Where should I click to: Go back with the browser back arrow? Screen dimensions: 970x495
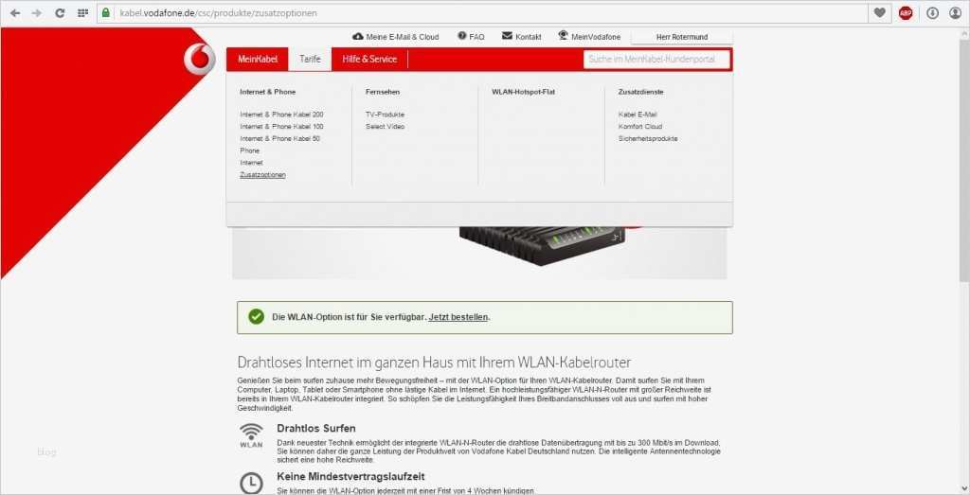coord(15,12)
